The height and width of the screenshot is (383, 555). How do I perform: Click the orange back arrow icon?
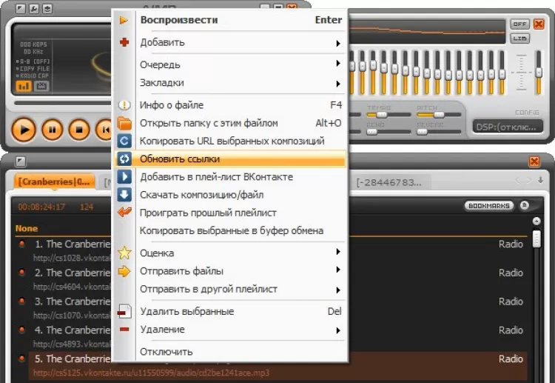pos(124,213)
